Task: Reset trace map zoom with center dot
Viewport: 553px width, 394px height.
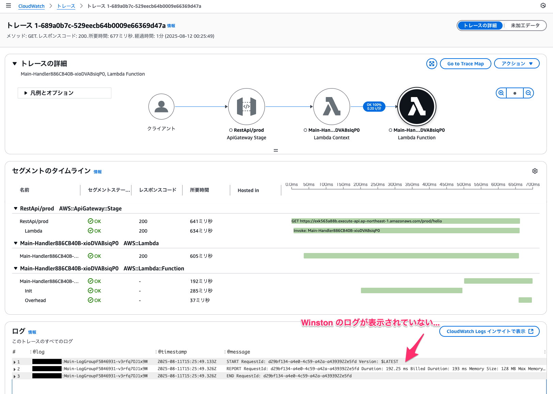Action: (515, 93)
